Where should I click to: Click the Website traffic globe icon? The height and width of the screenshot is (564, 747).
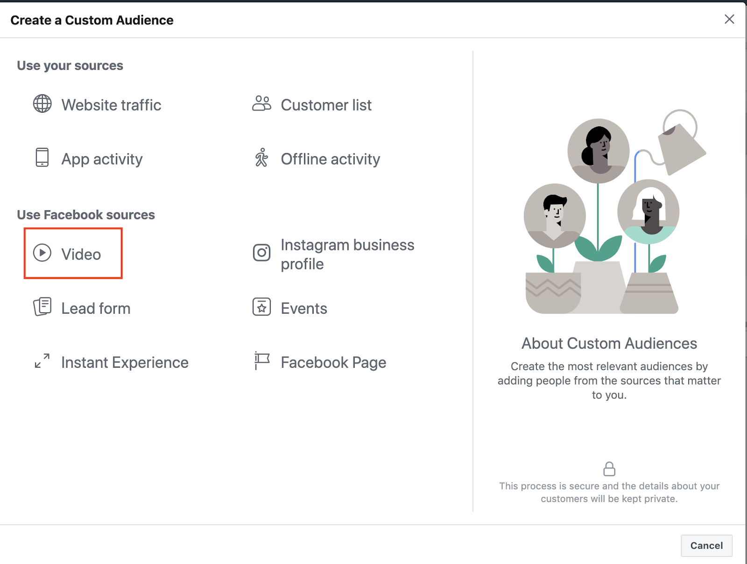pos(42,103)
